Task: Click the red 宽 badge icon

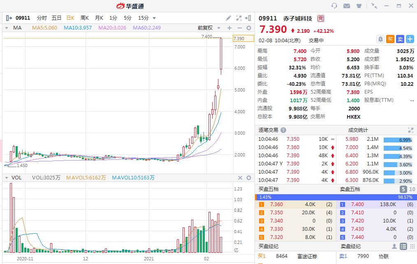Action: point(321,18)
